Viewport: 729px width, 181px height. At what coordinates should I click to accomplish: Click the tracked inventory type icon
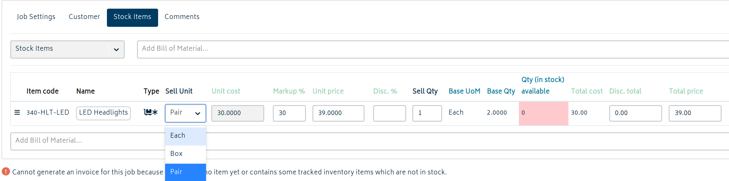151,112
